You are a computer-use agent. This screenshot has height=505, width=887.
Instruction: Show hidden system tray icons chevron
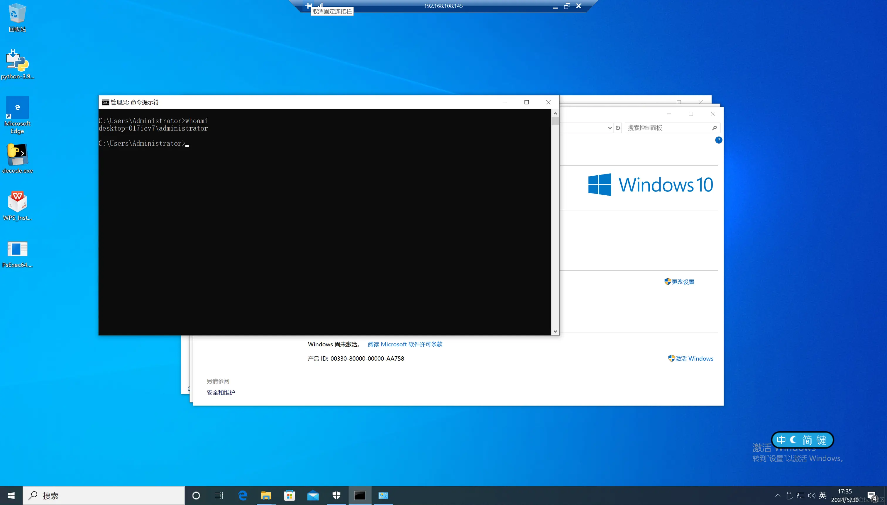click(778, 495)
